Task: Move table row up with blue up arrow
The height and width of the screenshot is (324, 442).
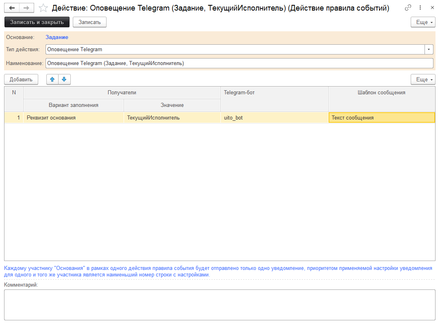Action: (x=52, y=79)
